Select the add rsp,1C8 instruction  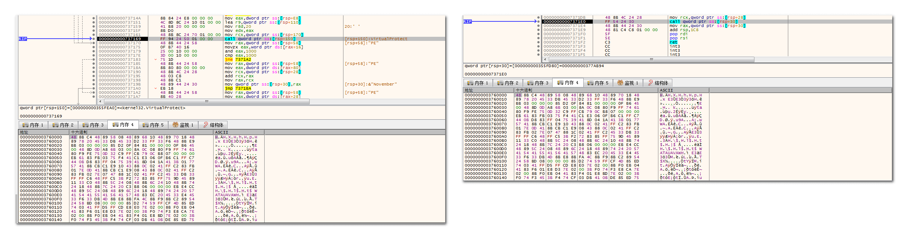684,30
